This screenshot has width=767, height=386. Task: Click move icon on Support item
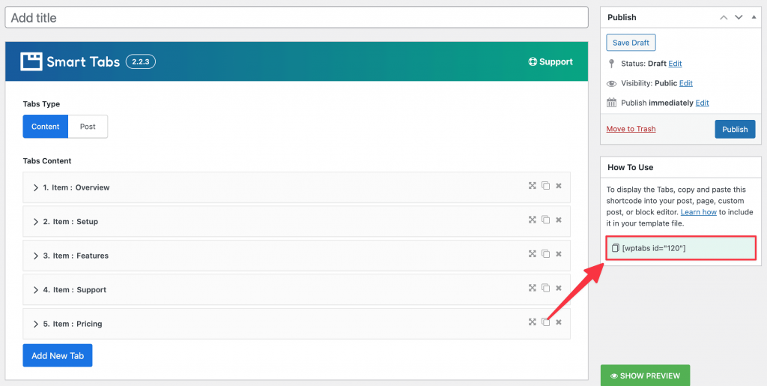(533, 288)
